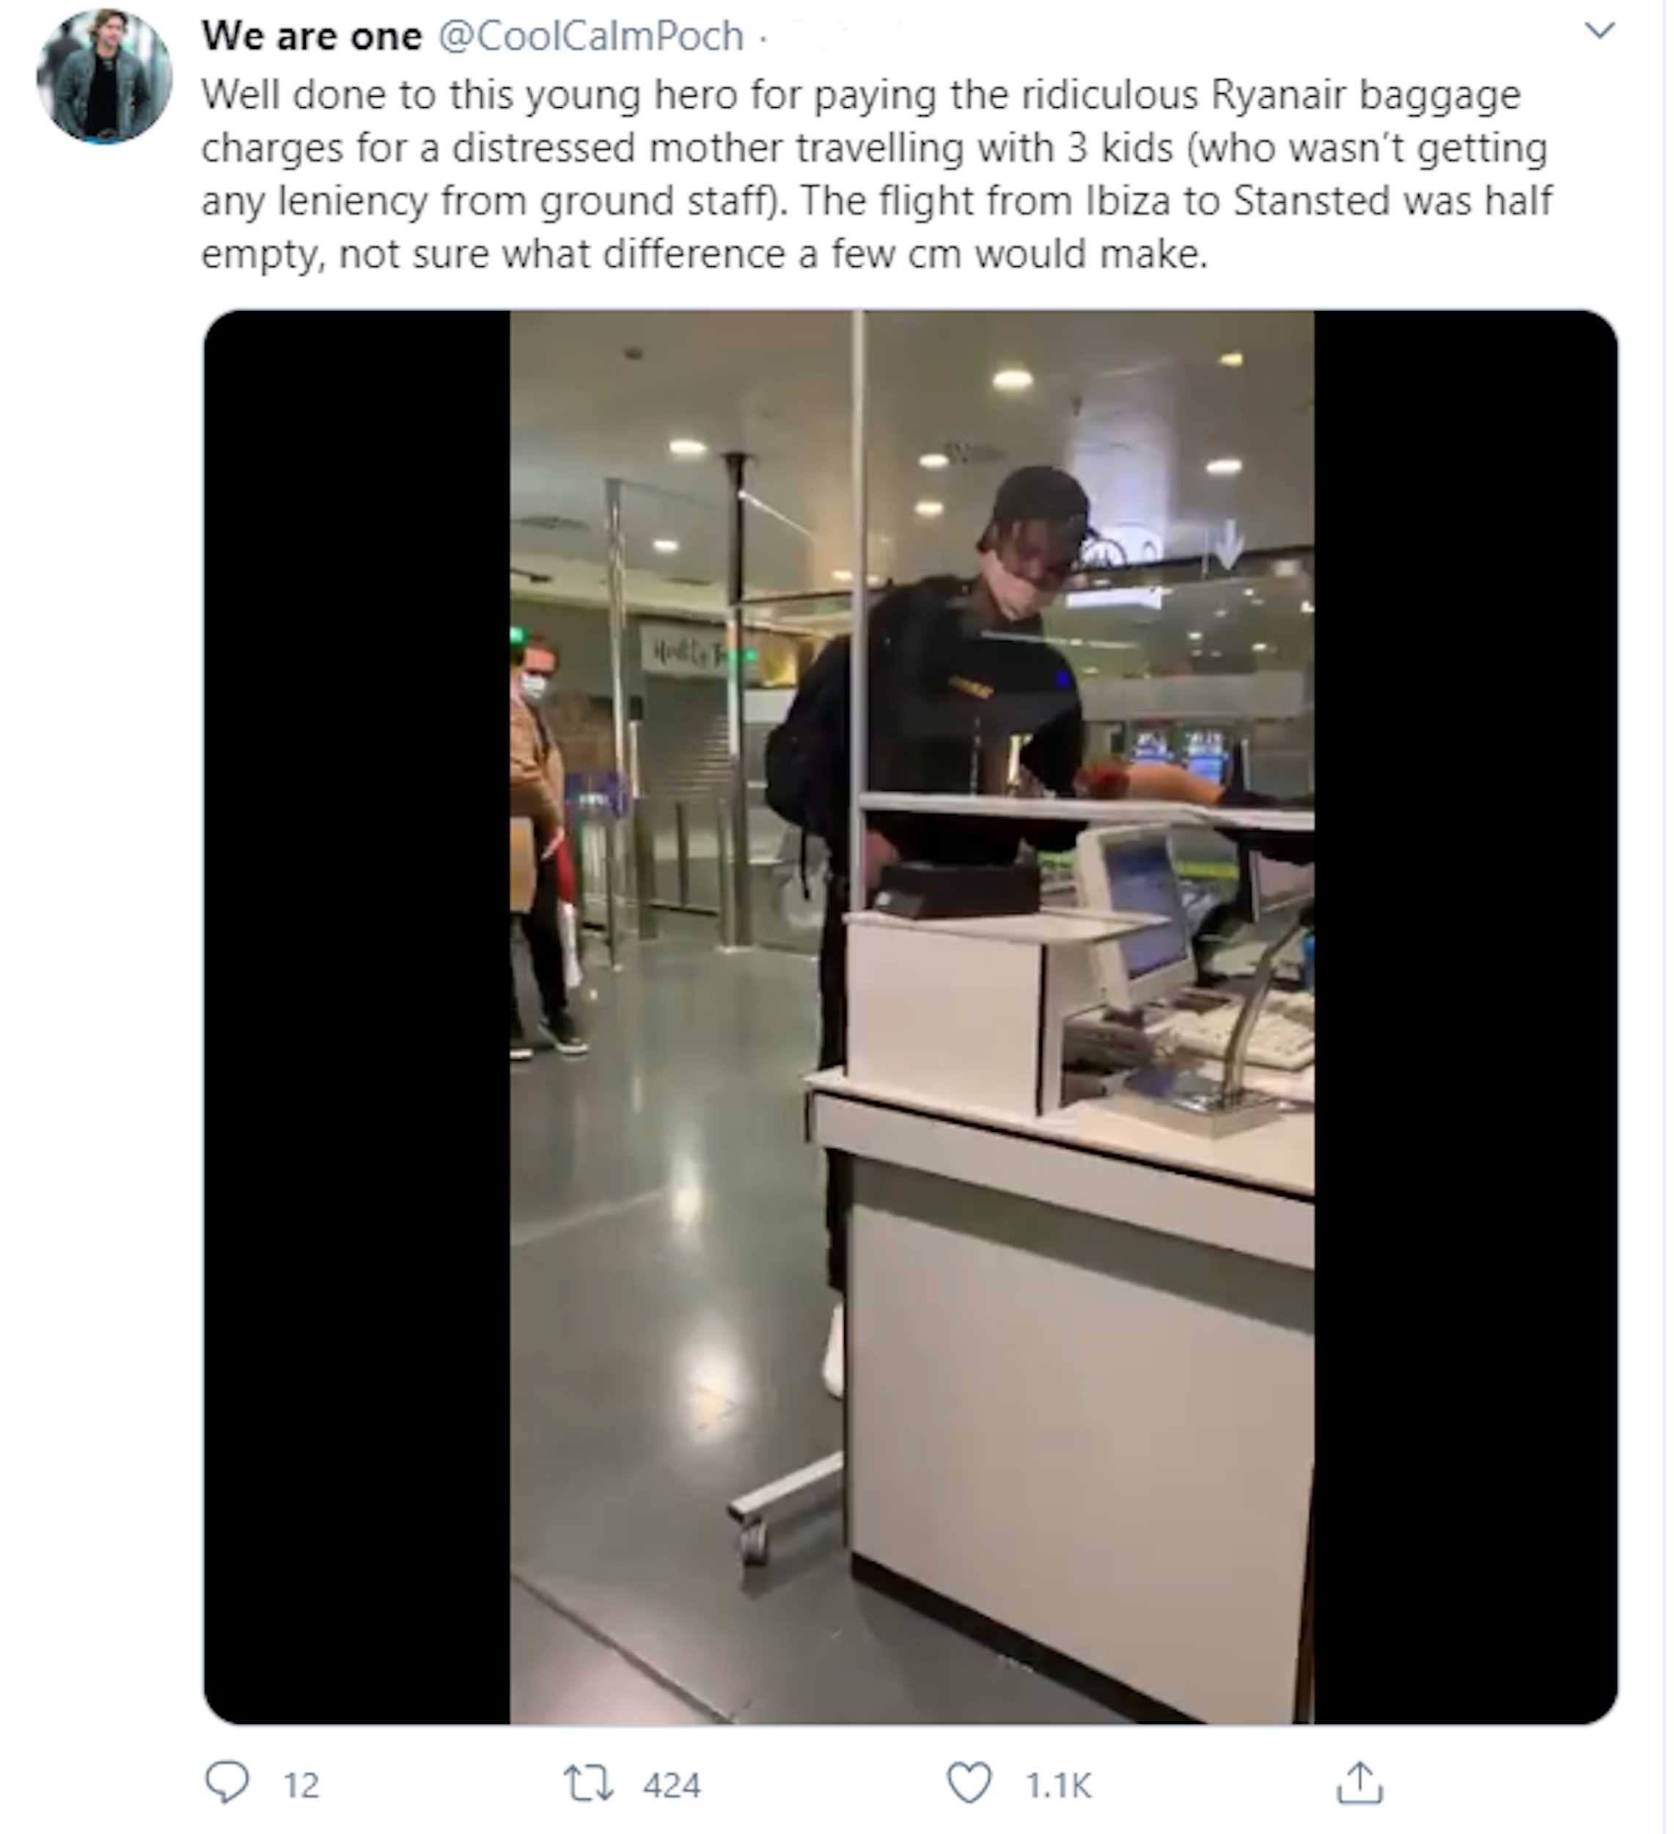Click the reply speech bubble icon
Image resolution: width=1674 pixels, height=1834 pixels.
(227, 1782)
